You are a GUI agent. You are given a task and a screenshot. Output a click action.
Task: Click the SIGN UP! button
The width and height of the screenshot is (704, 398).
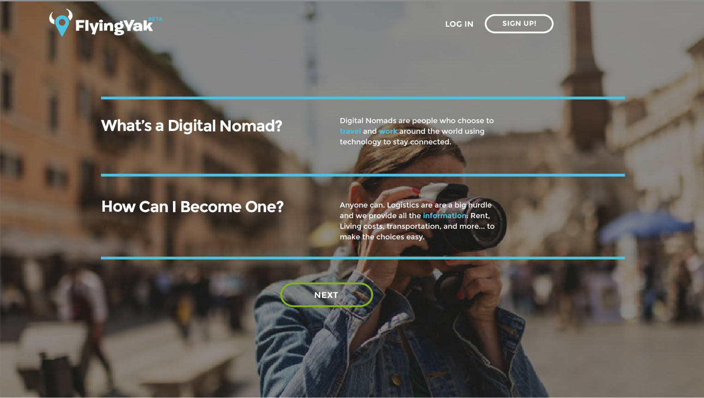pyautogui.click(x=519, y=24)
